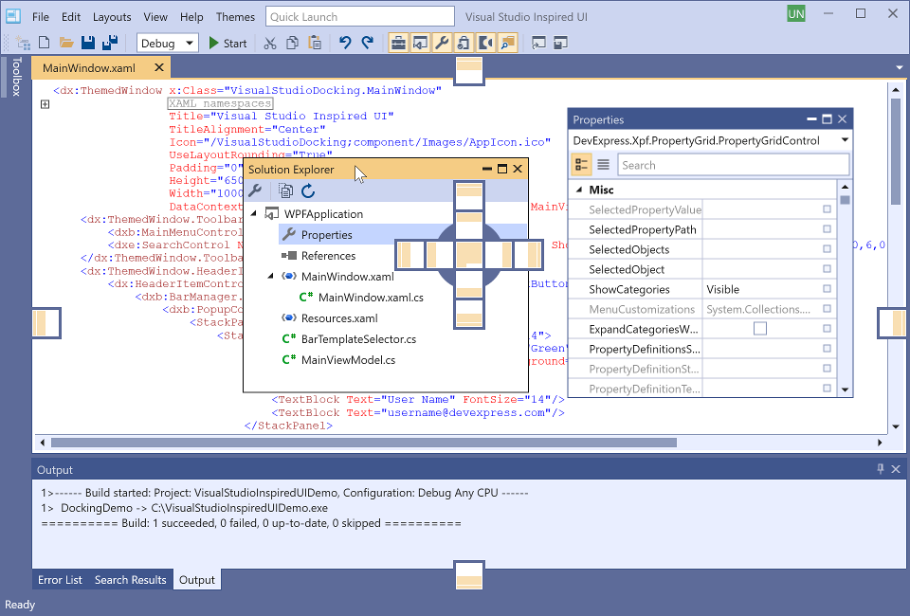Viewport: 910px width, 616px height.
Task: Open the Help menu
Action: (x=191, y=17)
